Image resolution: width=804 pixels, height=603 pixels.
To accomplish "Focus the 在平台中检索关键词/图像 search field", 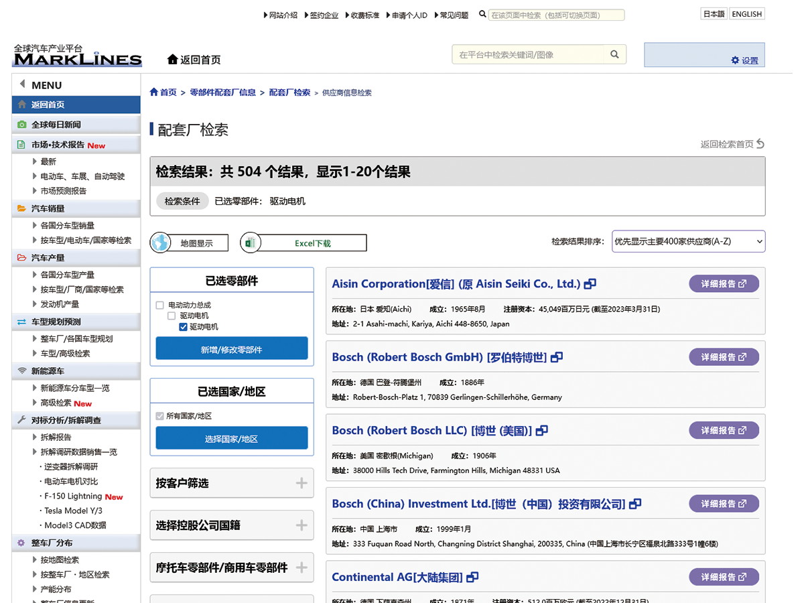I will (x=529, y=55).
